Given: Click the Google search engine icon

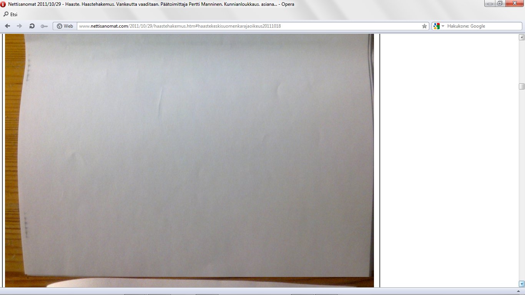Looking at the screenshot, I should pyautogui.click(x=436, y=26).
